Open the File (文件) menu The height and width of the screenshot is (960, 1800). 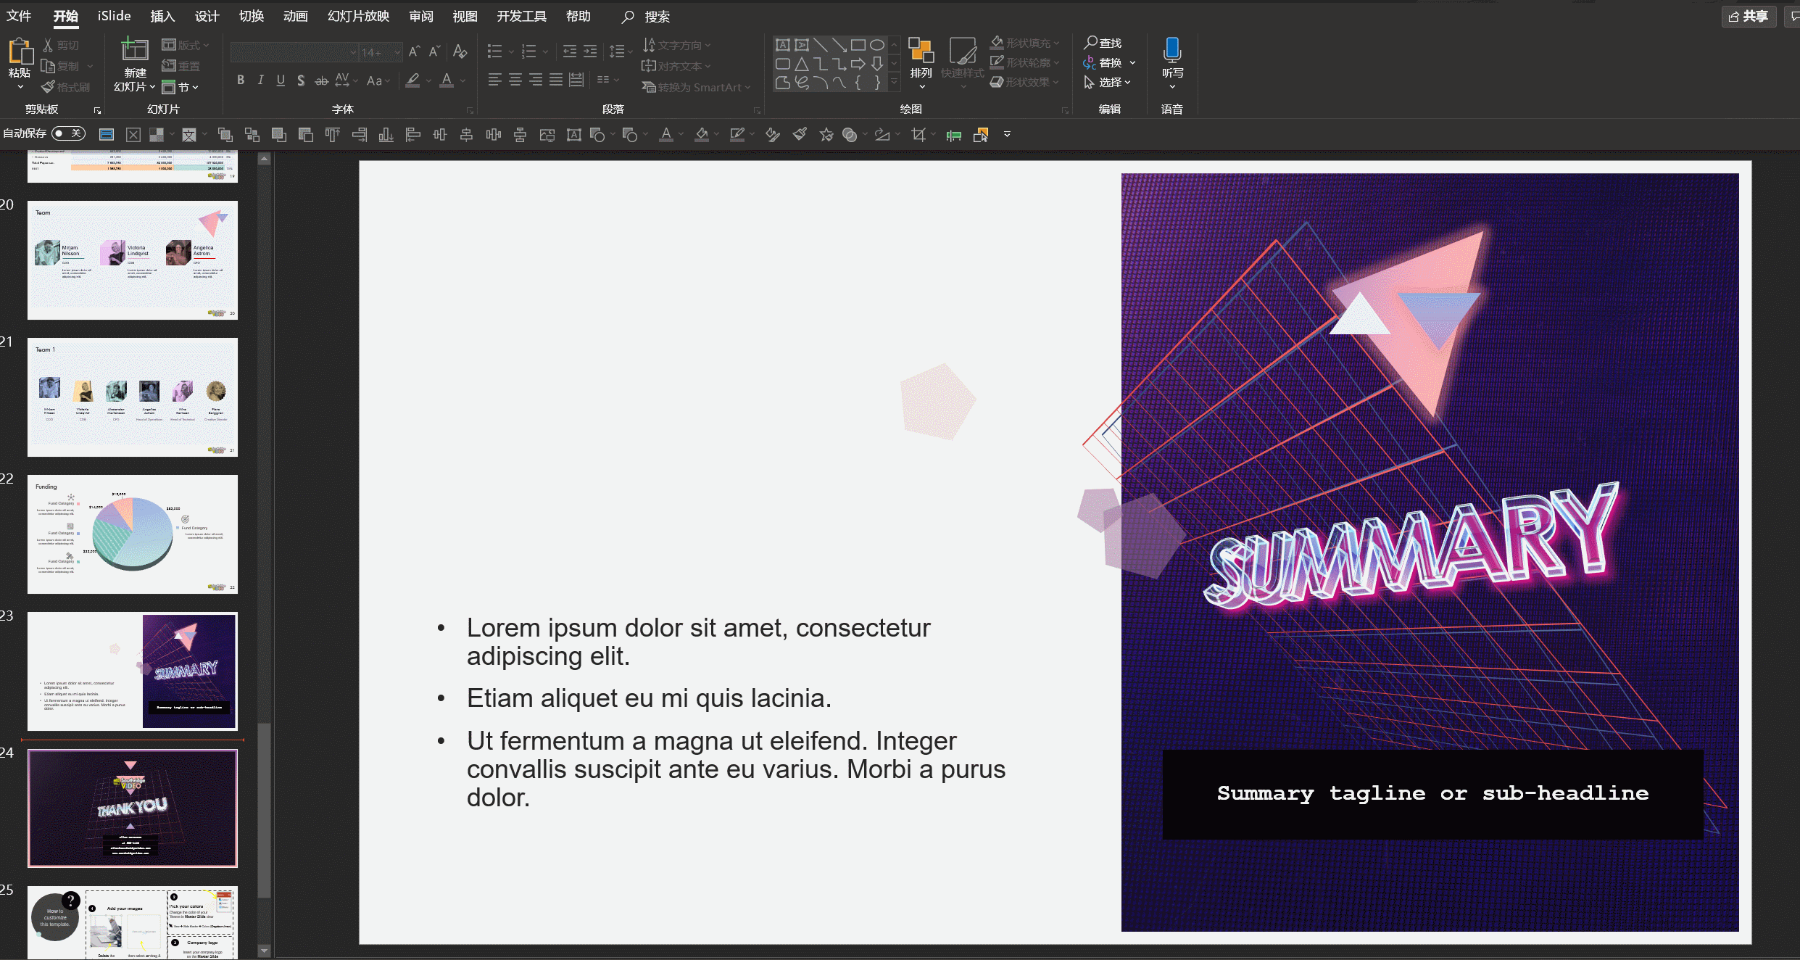point(19,16)
